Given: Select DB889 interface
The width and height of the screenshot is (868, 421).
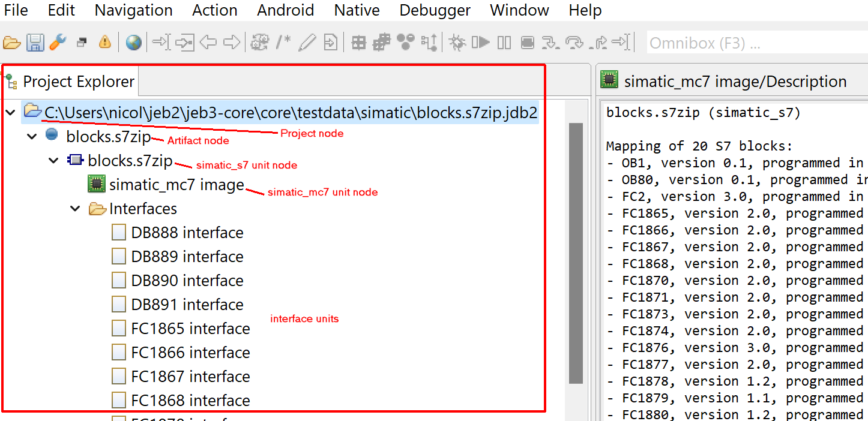Looking at the screenshot, I should (x=178, y=257).
